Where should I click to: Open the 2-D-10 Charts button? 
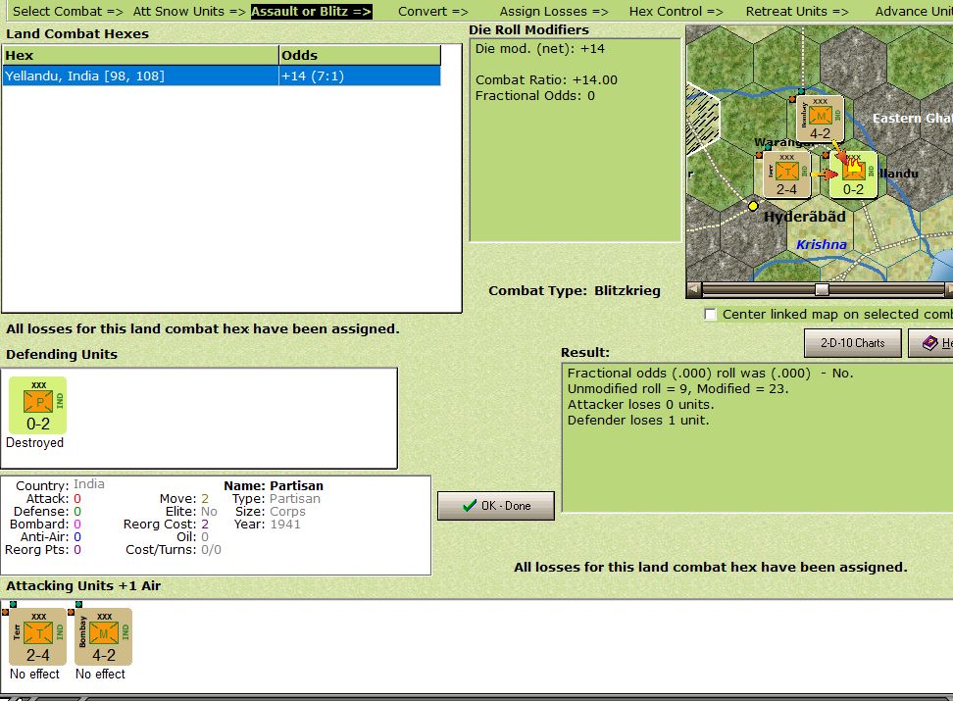point(853,343)
